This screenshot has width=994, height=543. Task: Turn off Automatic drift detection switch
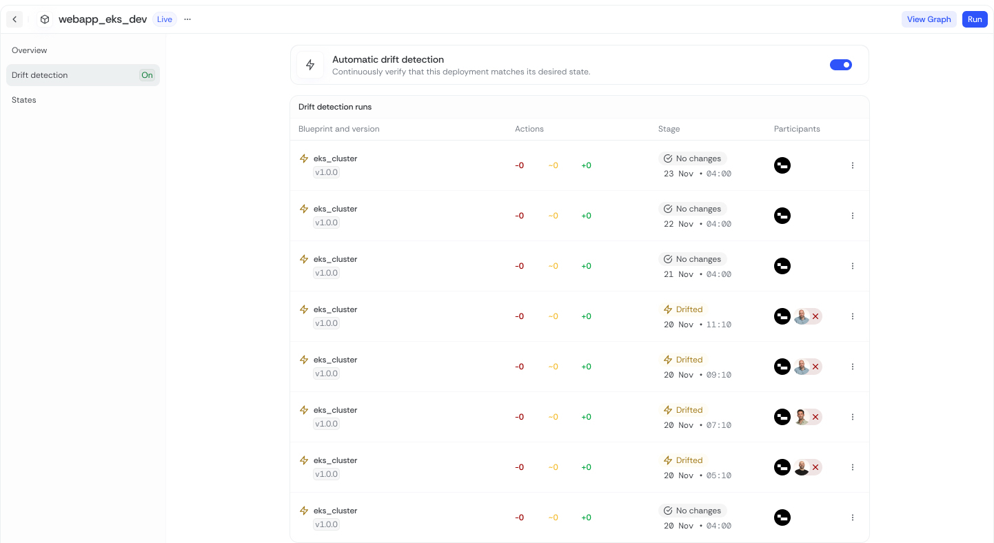tap(840, 65)
